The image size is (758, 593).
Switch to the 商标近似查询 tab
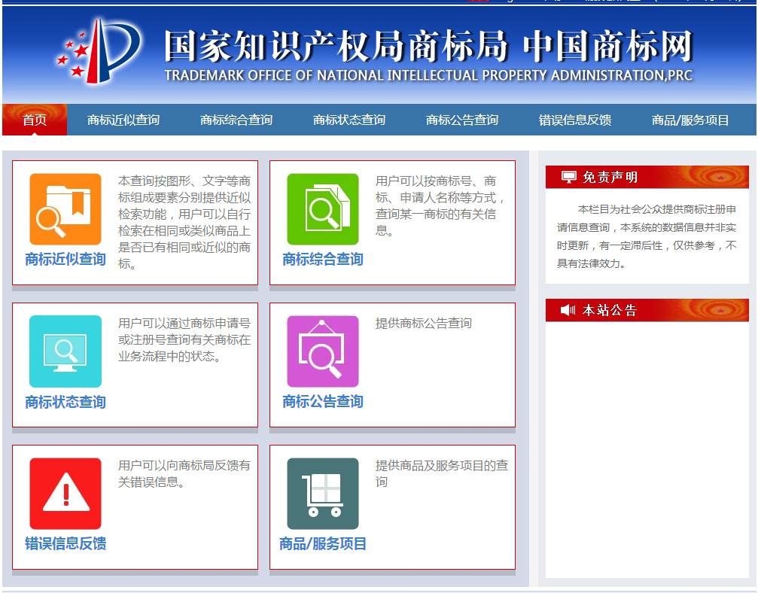(x=123, y=119)
